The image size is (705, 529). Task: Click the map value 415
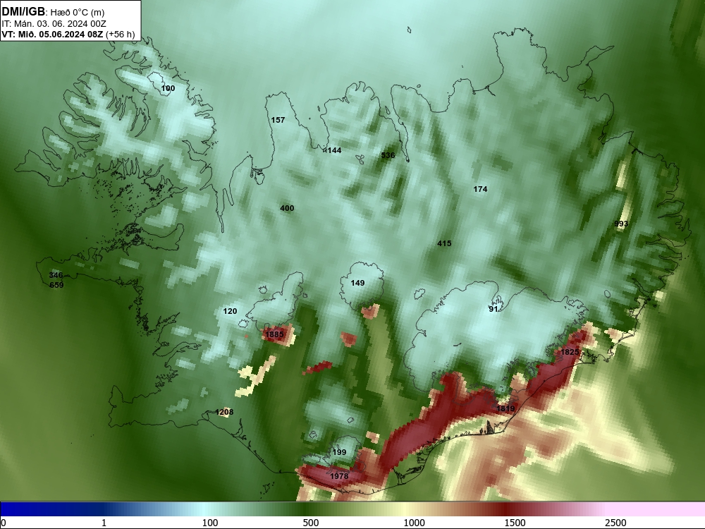(444, 243)
